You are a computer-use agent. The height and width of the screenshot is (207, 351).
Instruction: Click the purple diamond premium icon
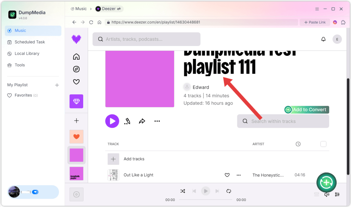coord(76,101)
